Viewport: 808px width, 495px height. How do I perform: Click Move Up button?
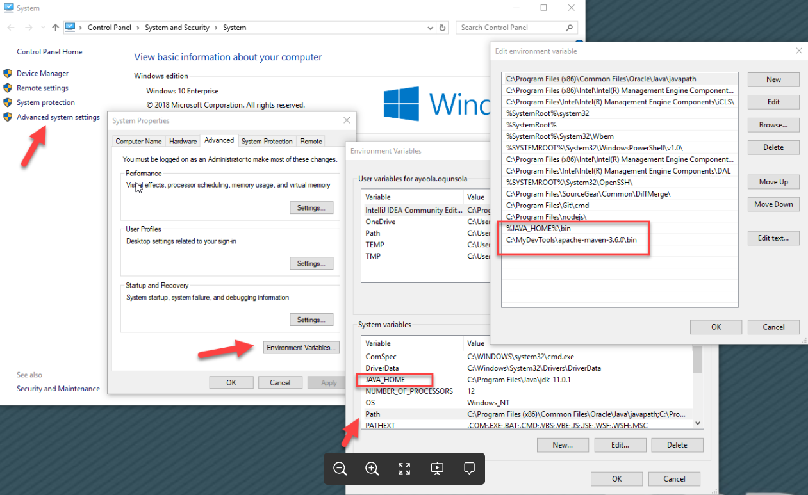pyautogui.click(x=773, y=182)
